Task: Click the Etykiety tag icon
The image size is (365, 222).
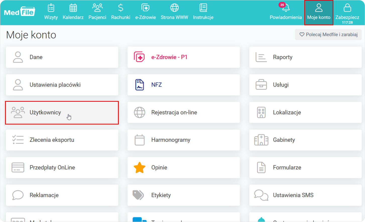Action: click(138, 195)
